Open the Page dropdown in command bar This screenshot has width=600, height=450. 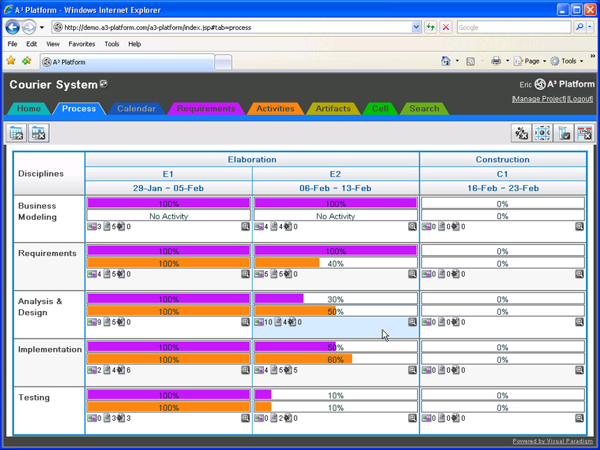530,61
